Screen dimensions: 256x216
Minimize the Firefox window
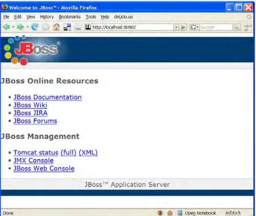(x=230, y=8)
